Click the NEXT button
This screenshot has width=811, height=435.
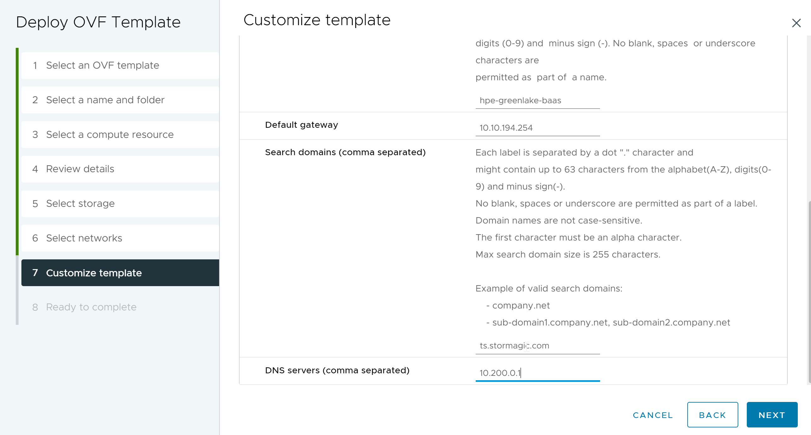[772, 415]
